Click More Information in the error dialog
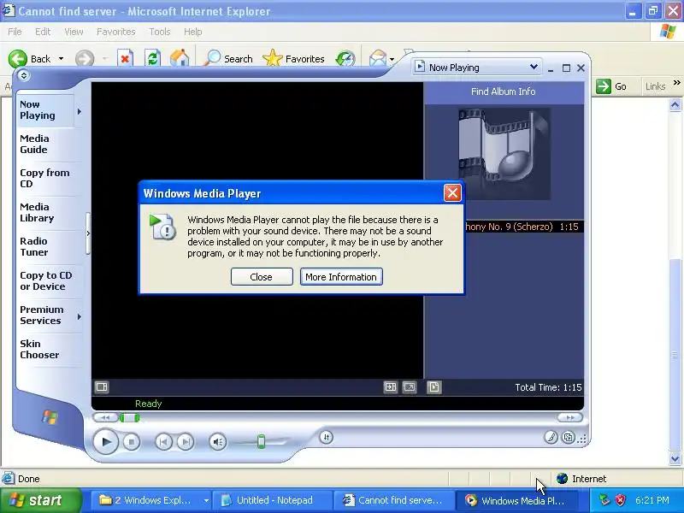Viewport: 684px width, 513px height. pyautogui.click(x=341, y=277)
